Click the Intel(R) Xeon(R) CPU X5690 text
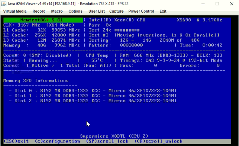 [156, 20]
